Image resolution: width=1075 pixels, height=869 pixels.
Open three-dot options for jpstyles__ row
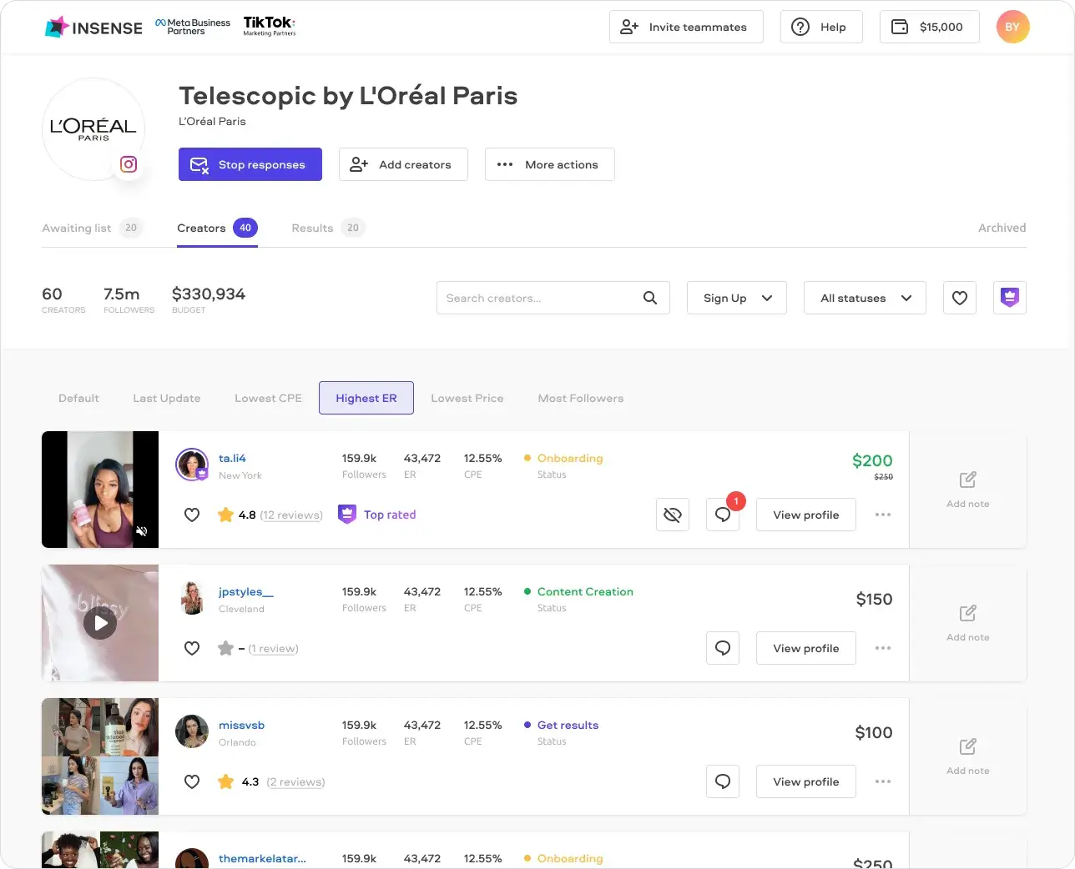[883, 648]
